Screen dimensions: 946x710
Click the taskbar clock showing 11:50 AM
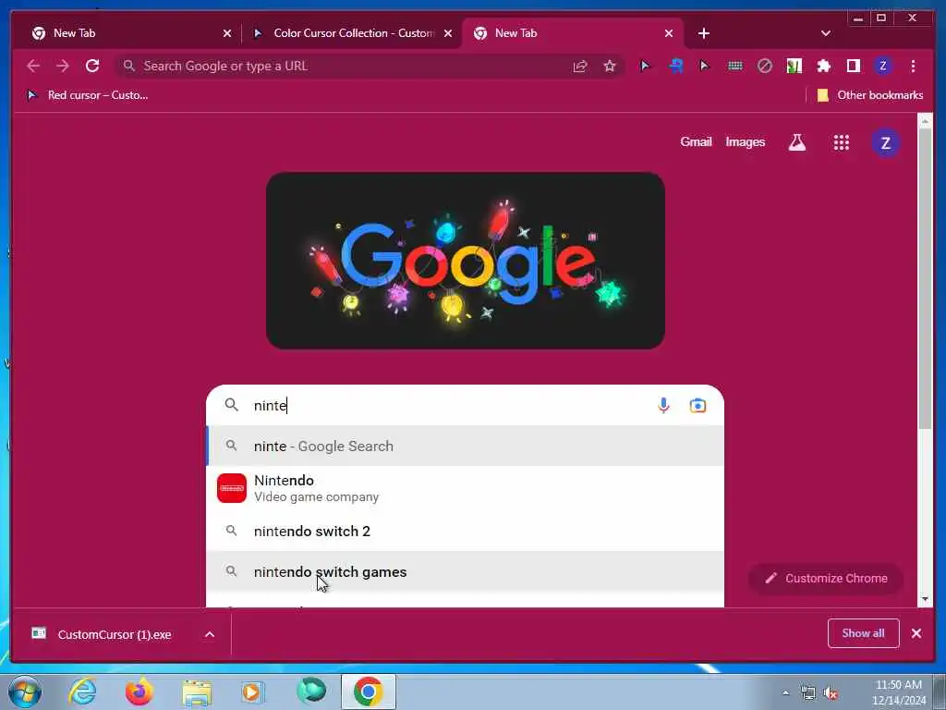[x=899, y=692]
